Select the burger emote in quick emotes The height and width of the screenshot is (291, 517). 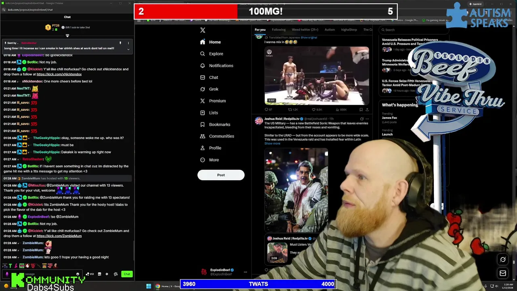pyautogui.click(x=44, y=266)
